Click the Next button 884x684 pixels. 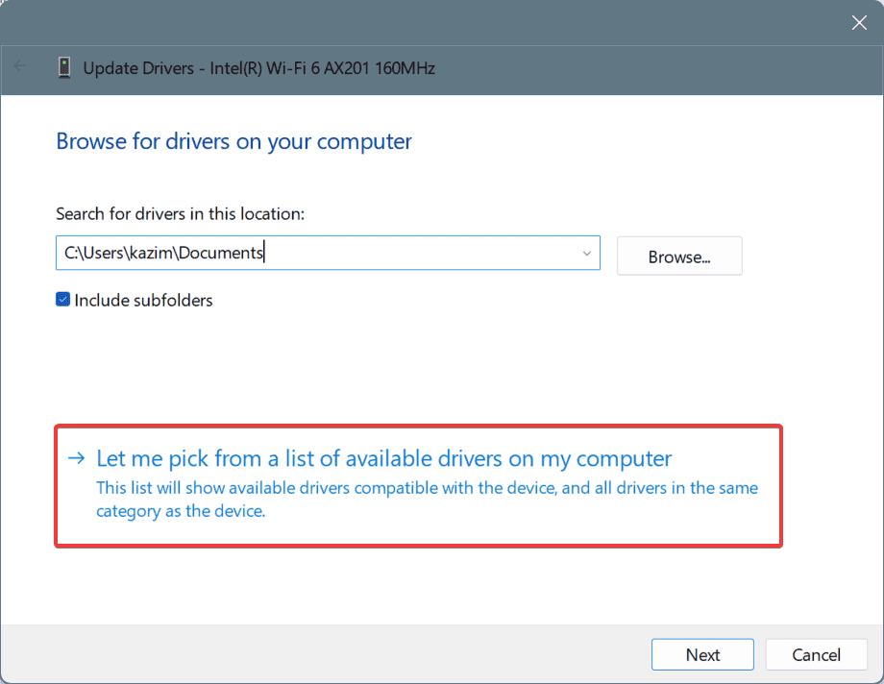(x=702, y=654)
